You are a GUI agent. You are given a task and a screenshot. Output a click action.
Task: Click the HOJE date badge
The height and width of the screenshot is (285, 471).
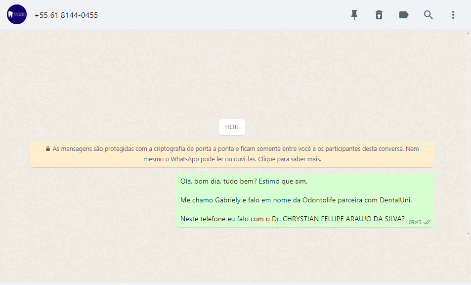[x=232, y=127]
